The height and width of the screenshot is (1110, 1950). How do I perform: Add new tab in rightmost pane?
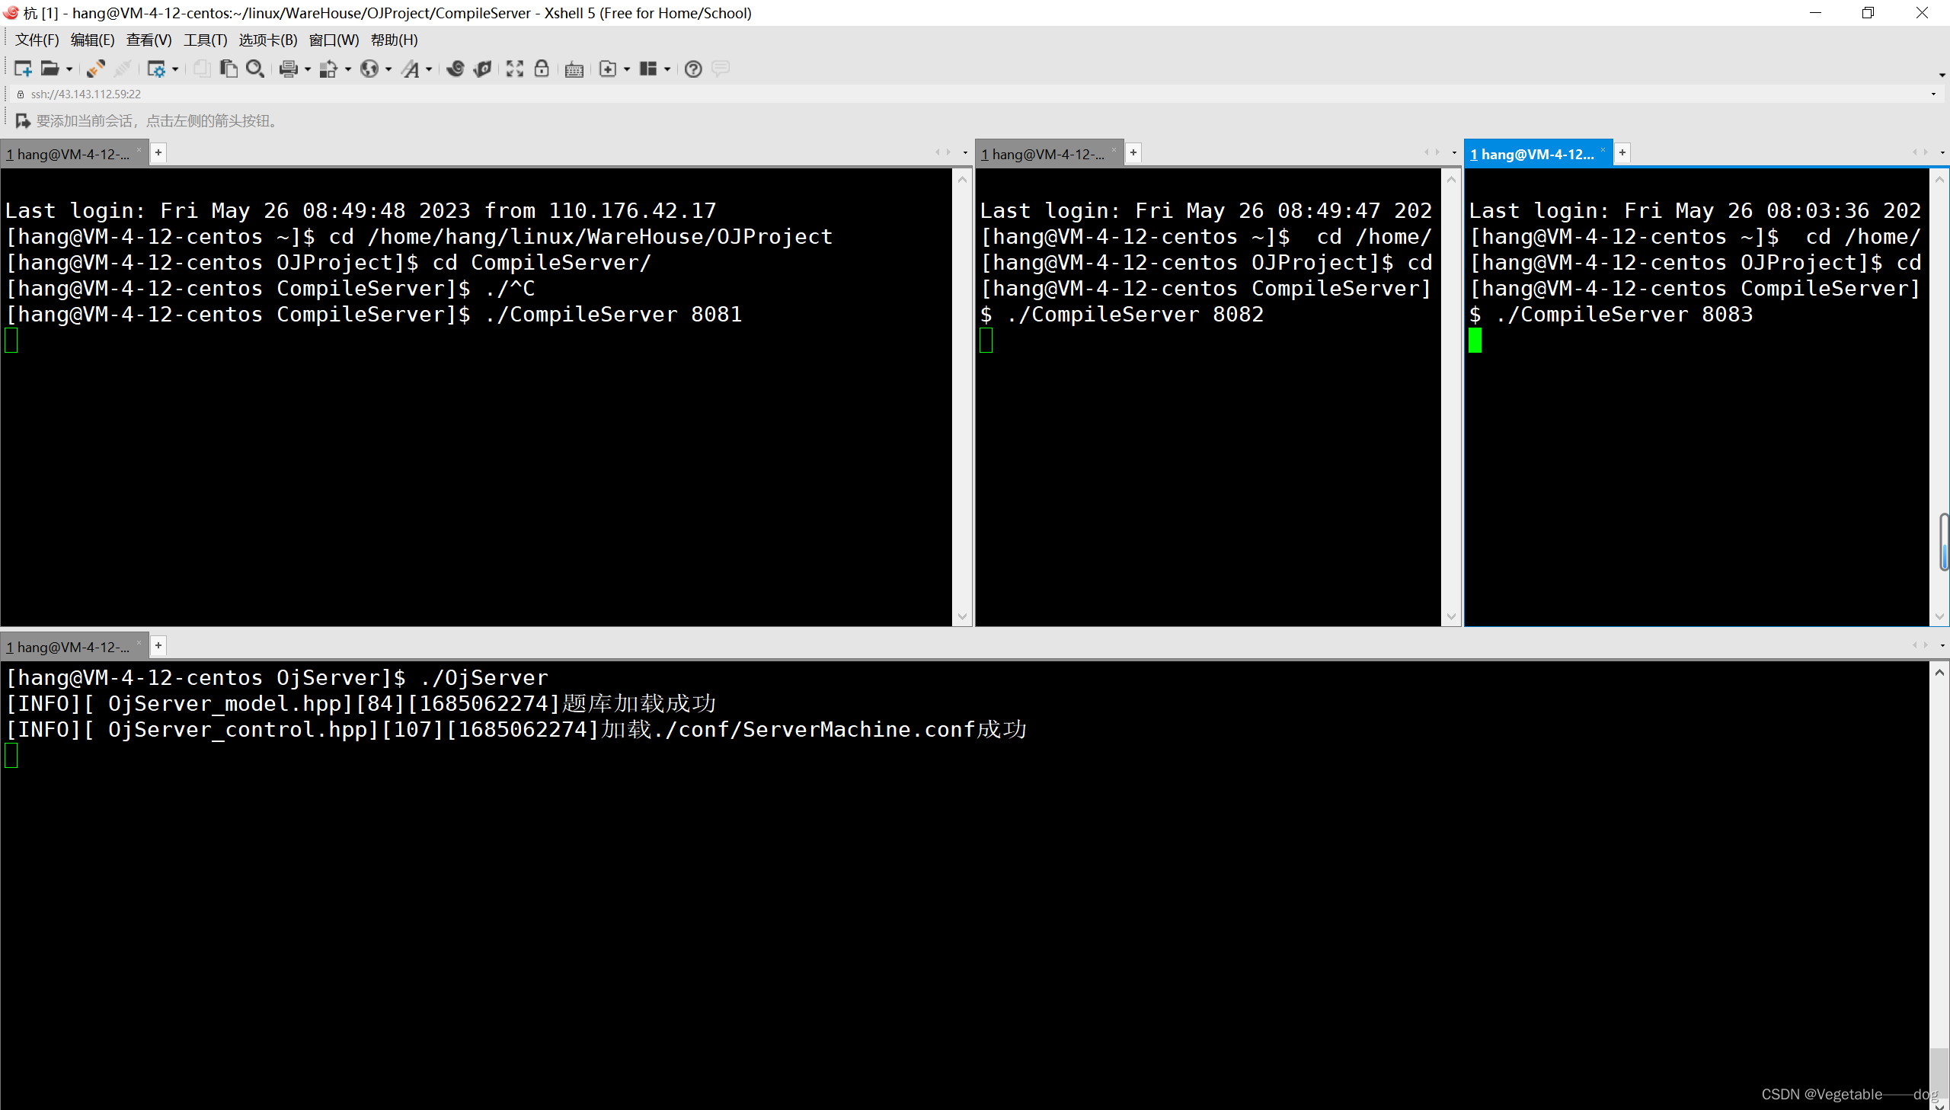coord(1622,153)
